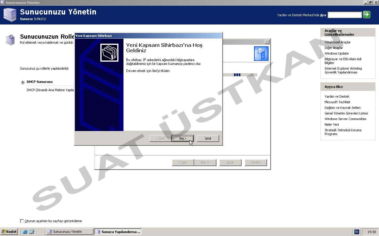The width and height of the screenshot is (379, 236).
Task: Open Yardım ve Destek link
Action: coord(337,96)
